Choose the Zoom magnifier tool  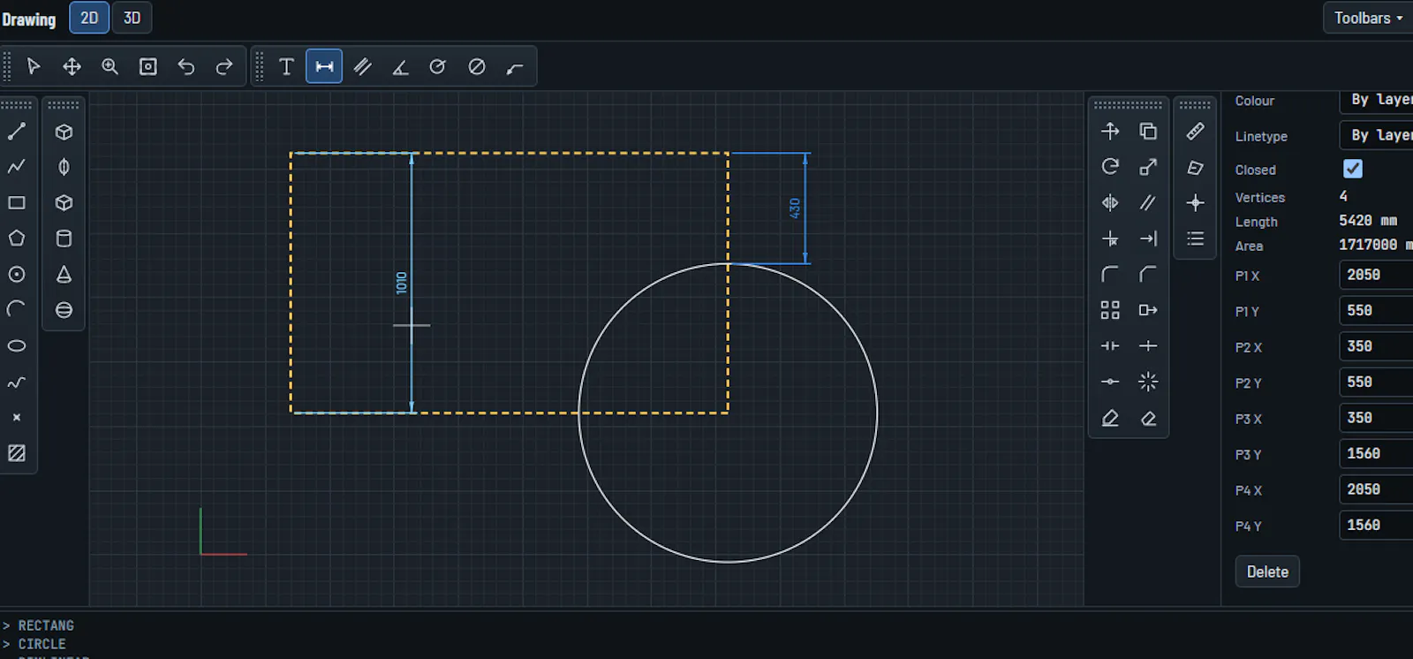point(110,66)
